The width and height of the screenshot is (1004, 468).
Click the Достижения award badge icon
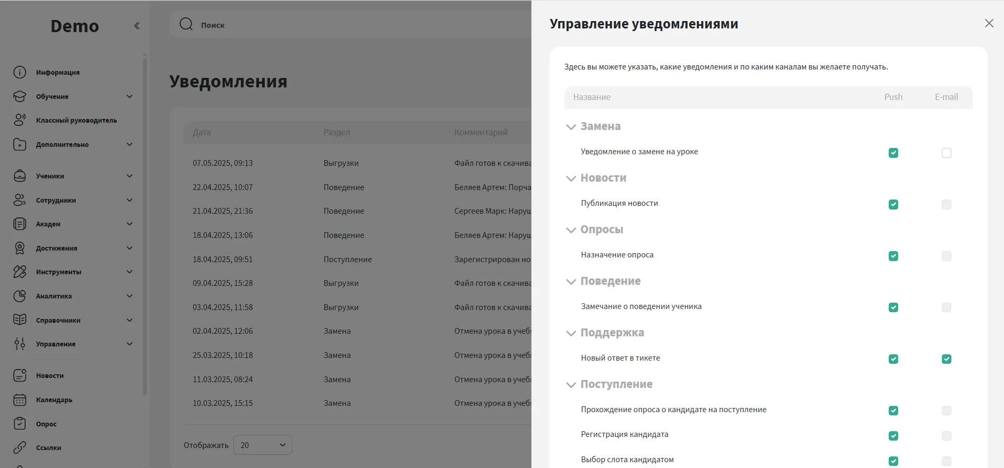(x=19, y=248)
